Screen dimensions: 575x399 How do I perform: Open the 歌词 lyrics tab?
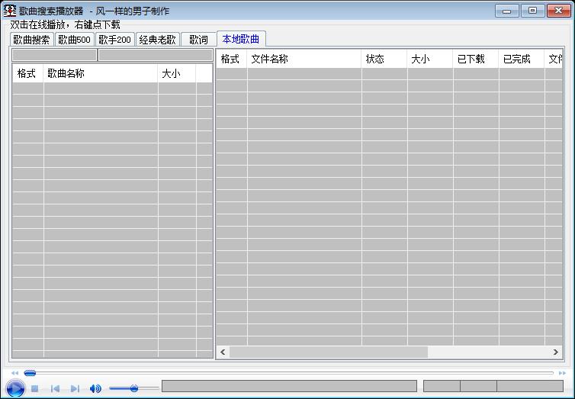198,40
